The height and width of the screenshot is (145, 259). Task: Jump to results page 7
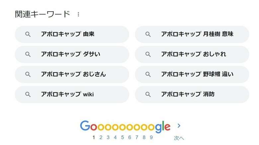[137, 137]
